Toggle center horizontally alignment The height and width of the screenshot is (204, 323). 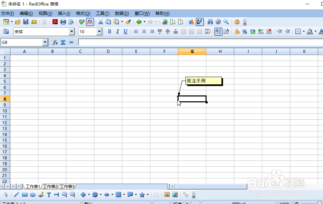pos(144,31)
